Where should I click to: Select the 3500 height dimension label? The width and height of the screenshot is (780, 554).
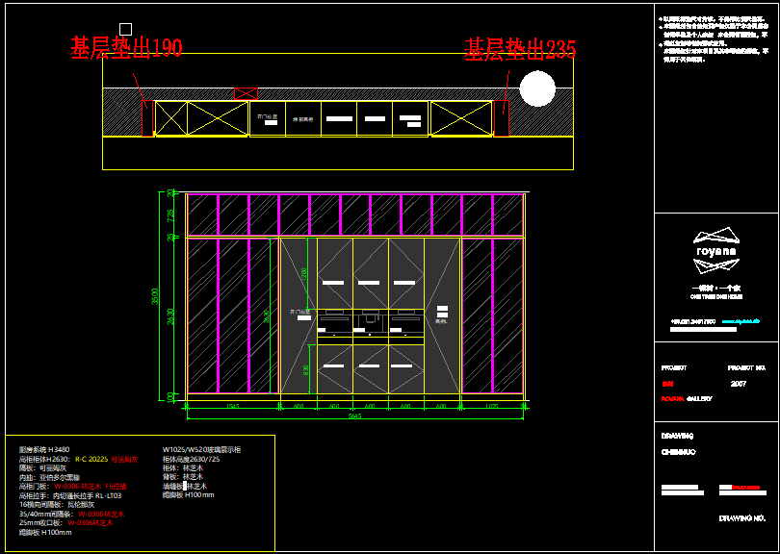pyautogui.click(x=155, y=298)
